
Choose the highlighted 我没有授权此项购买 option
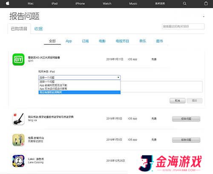click(79, 92)
